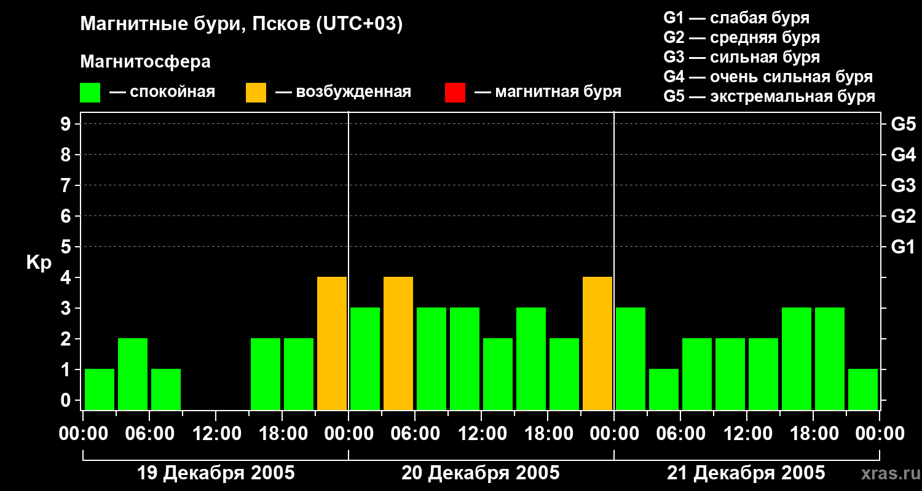Click the G3 mark on the right axis
Viewport: 922px width, 491px height.
pyautogui.click(x=903, y=185)
